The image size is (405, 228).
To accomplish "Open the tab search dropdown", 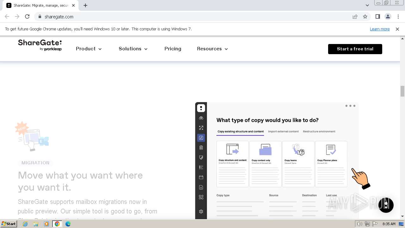I will pyautogui.click(x=367, y=5).
